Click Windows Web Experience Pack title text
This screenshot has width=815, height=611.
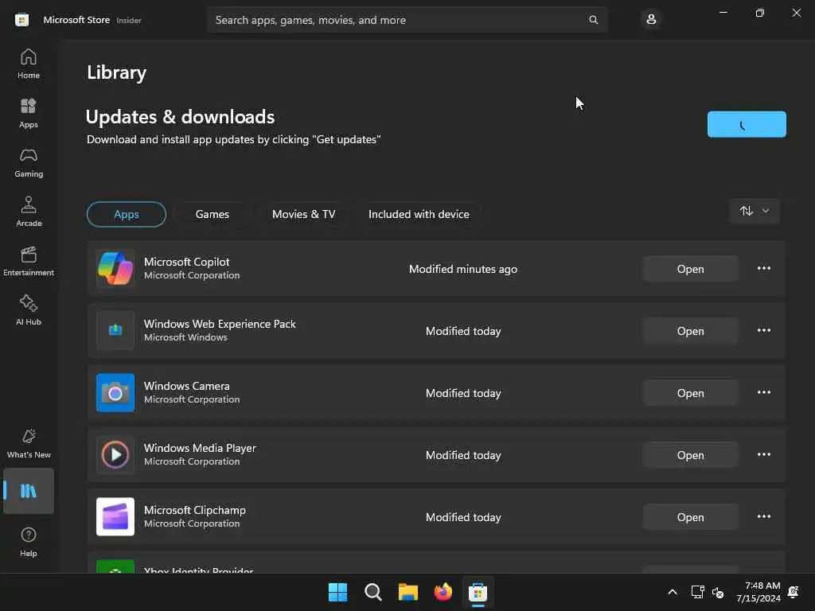coord(220,324)
